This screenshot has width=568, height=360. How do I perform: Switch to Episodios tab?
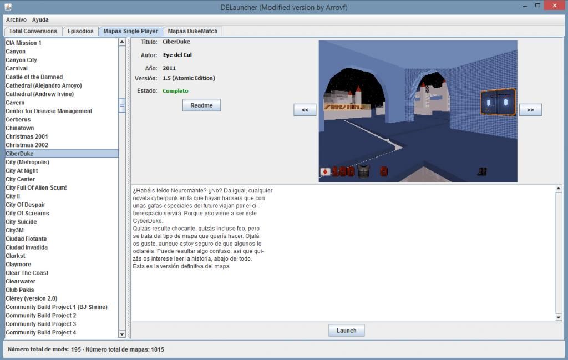click(x=80, y=31)
